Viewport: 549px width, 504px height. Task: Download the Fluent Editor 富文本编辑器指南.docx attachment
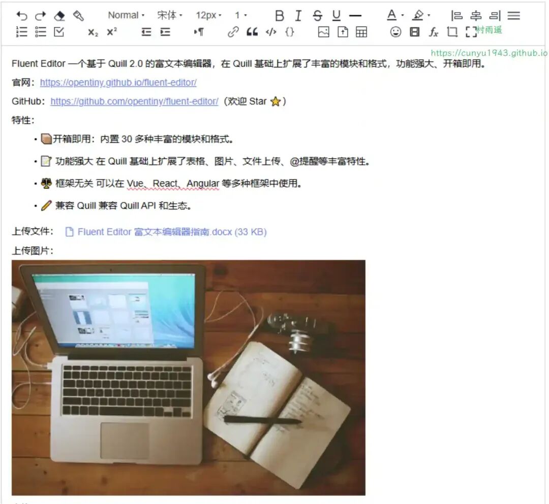[x=168, y=232]
